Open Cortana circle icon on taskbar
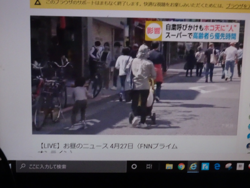250x188 pixels. click(134, 167)
